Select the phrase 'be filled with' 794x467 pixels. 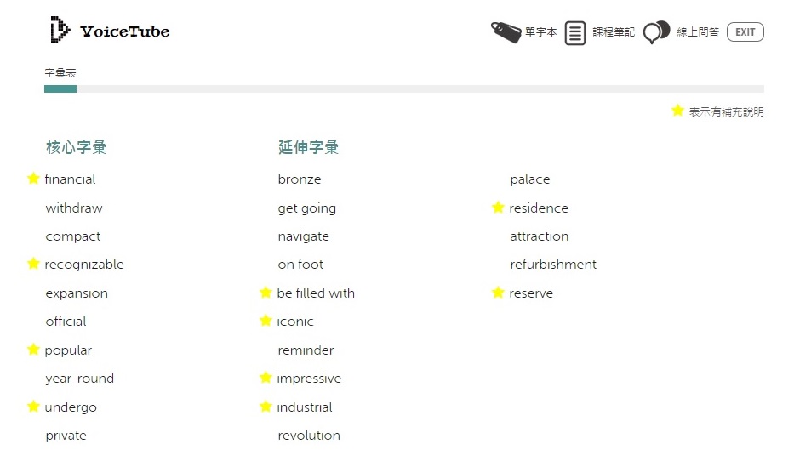tap(316, 293)
